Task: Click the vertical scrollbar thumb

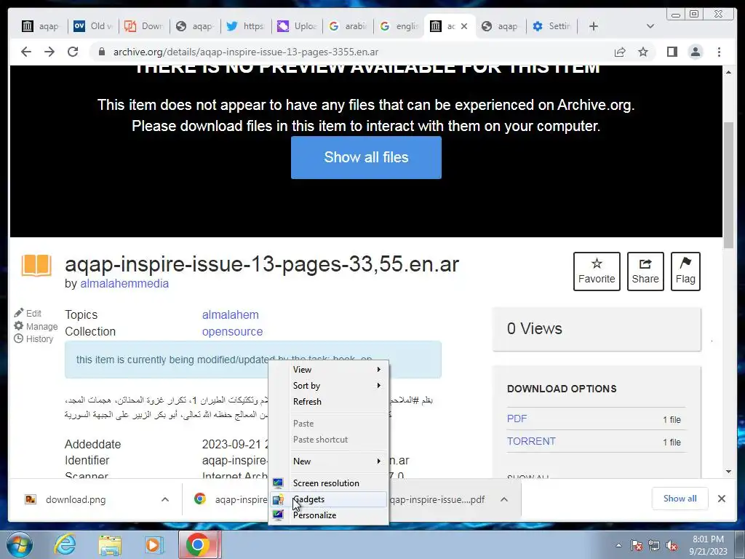Action: coord(728,185)
